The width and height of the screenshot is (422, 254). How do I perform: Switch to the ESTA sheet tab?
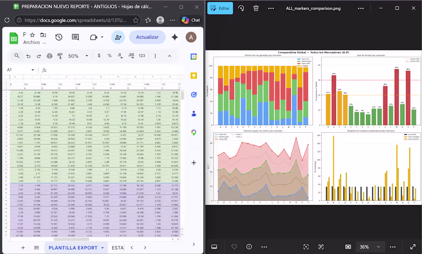pyautogui.click(x=118, y=248)
